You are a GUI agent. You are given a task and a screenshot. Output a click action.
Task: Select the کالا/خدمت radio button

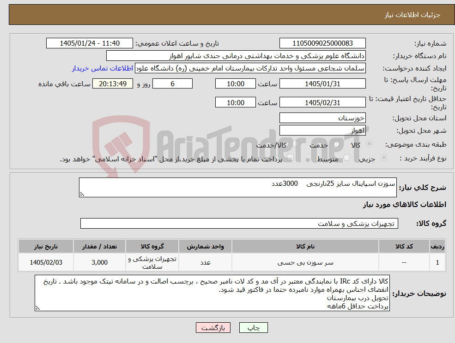point(295,144)
